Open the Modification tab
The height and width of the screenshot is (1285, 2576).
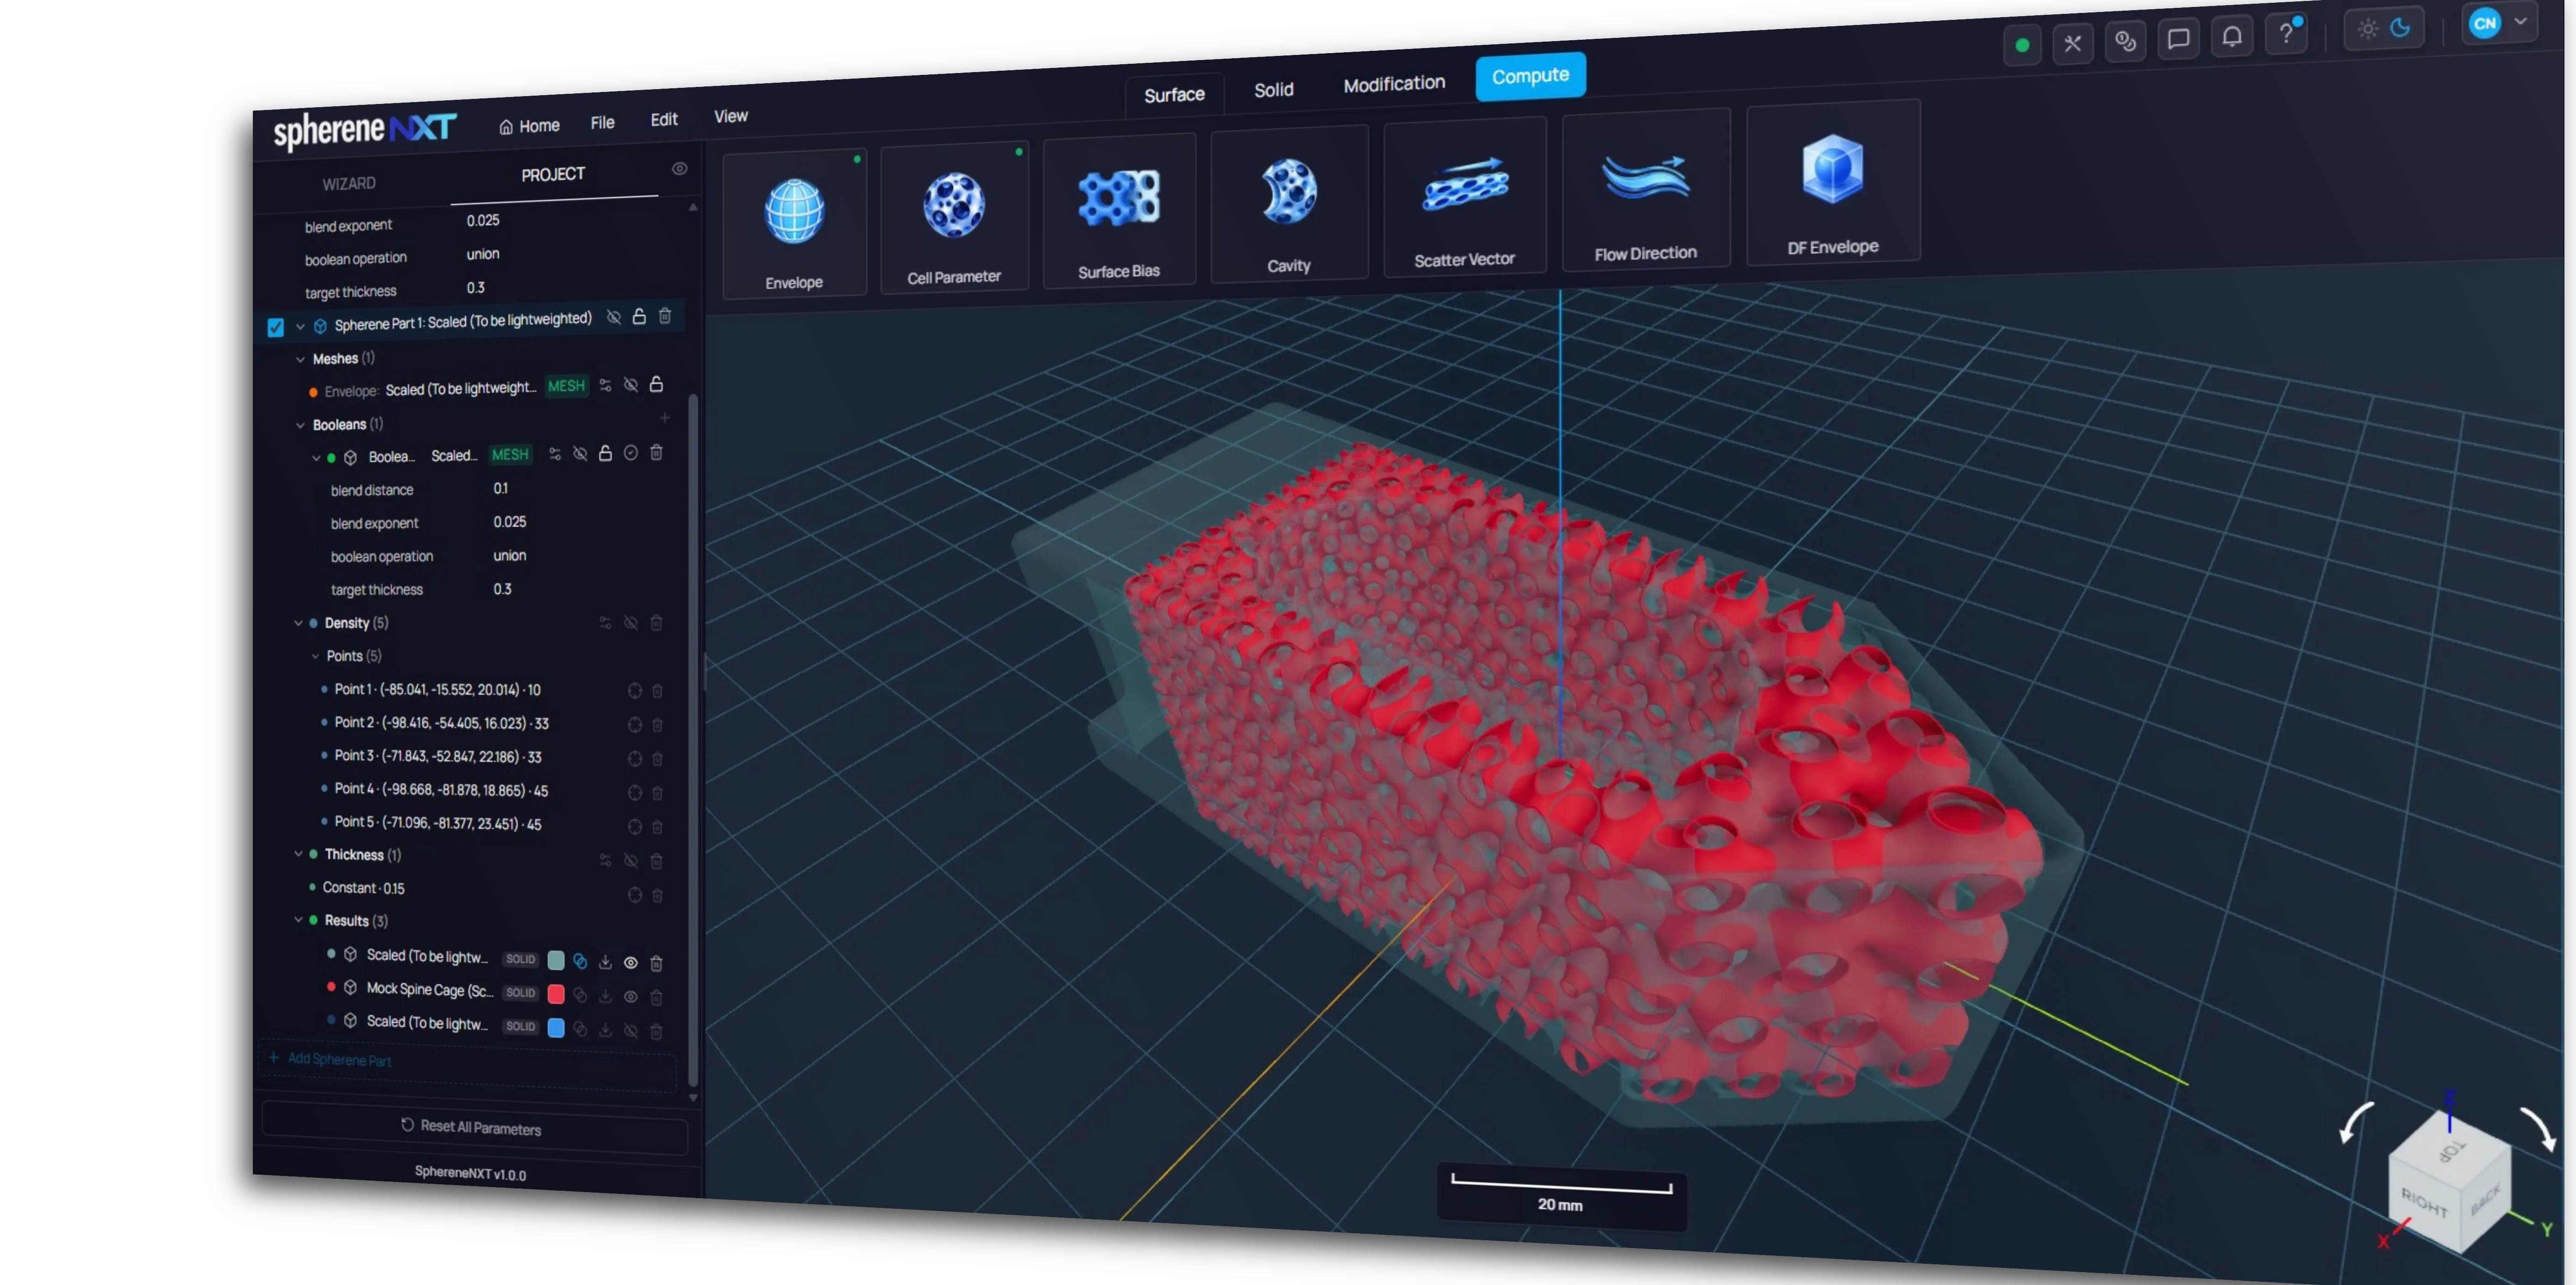tap(1394, 84)
